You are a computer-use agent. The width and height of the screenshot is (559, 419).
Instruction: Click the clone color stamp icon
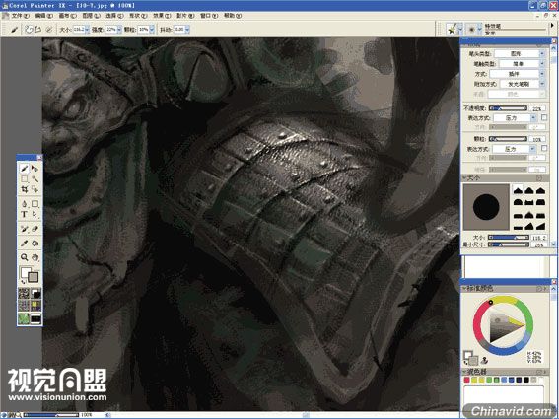coord(484,360)
